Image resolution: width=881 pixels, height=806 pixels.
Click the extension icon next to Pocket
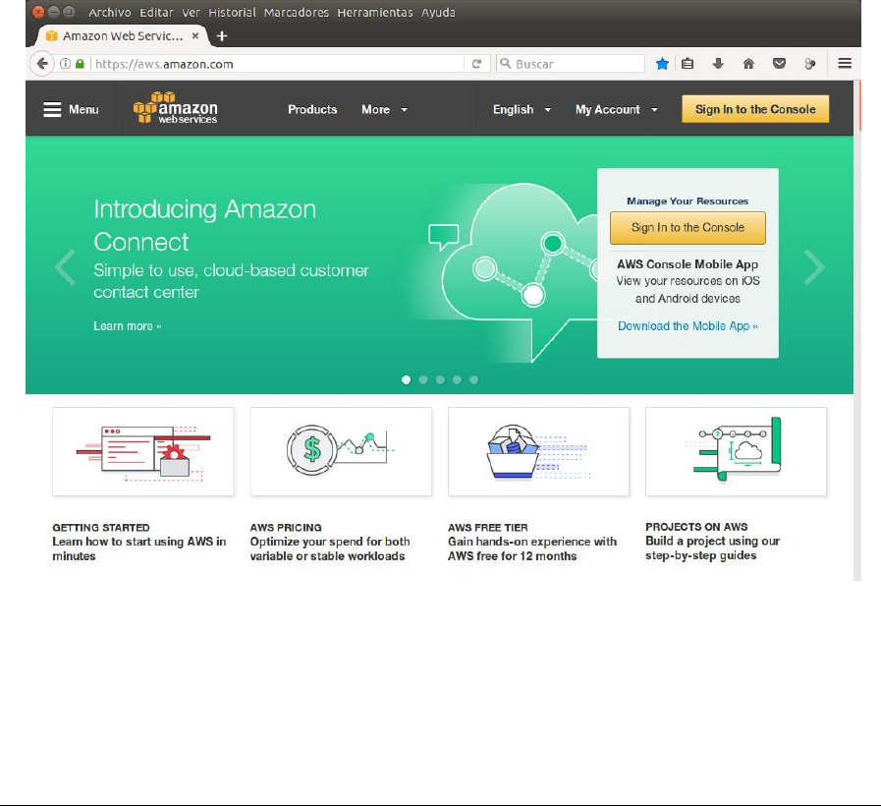click(x=809, y=64)
